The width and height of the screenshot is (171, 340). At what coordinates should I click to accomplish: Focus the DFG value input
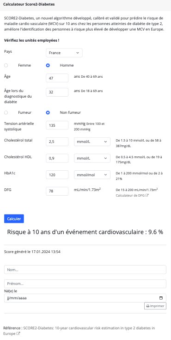pos(57,191)
